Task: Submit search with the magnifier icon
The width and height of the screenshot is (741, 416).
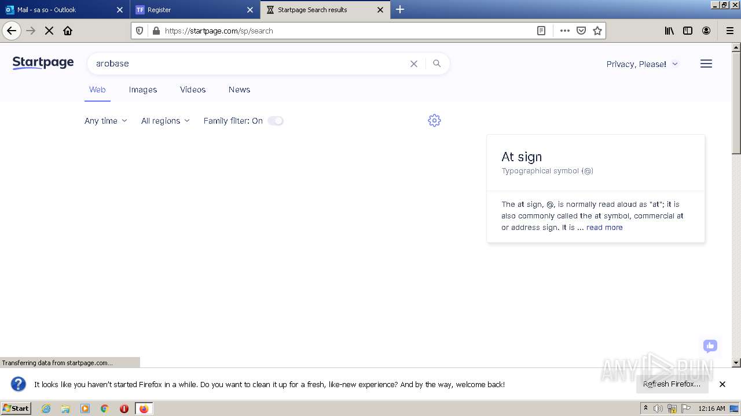Action: pyautogui.click(x=437, y=64)
